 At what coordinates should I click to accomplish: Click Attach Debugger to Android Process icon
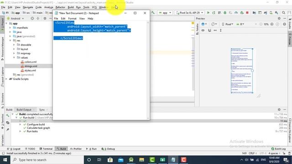pyautogui.click(x=242, y=13)
